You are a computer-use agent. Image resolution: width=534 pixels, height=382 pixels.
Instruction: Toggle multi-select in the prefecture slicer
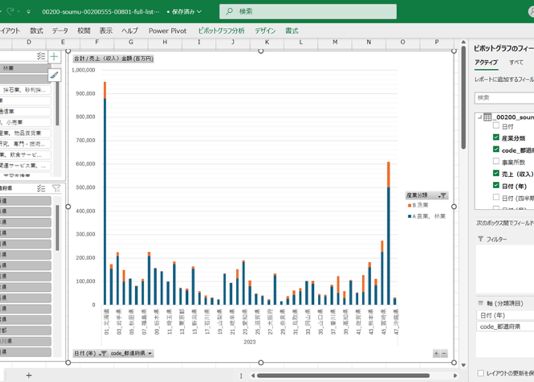[x=41, y=188]
